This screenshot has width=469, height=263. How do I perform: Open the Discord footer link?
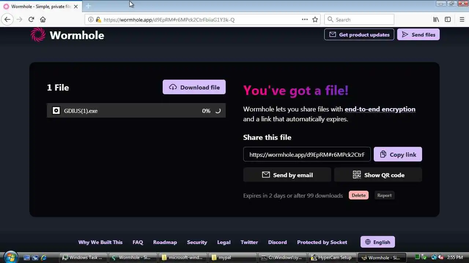(277, 242)
